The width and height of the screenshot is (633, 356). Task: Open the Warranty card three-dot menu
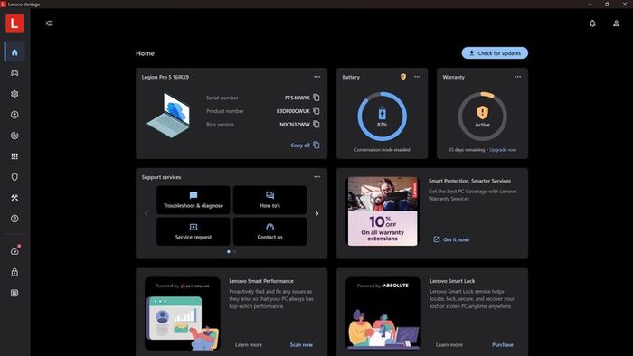click(x=517, y=77)
